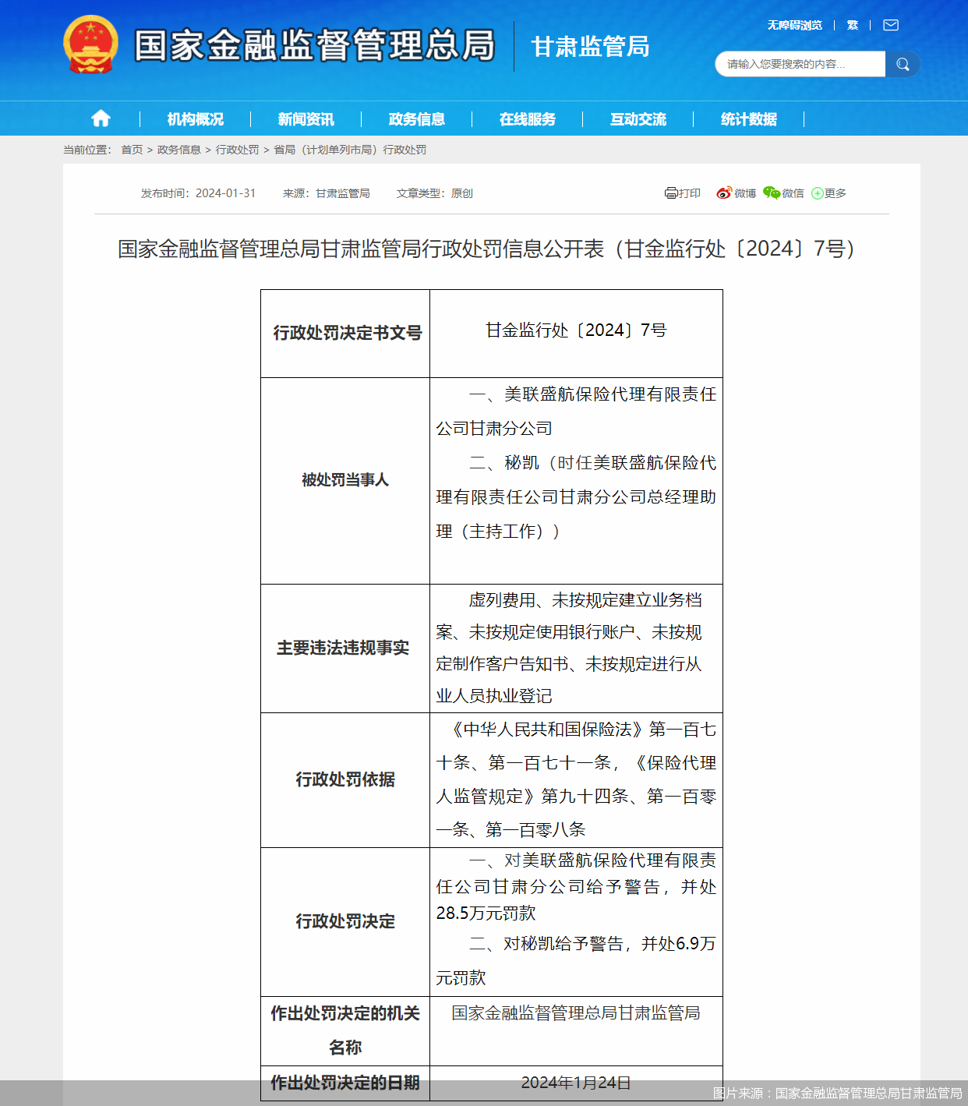Click the print (打印) icon
Image resolution: width=968 pixels, height=1106 pixels.
(x=670, y=193)
